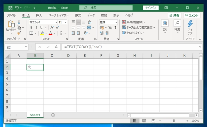Apply the font color letter A
This screenshot has width=207, height=127.
(51, 33)
